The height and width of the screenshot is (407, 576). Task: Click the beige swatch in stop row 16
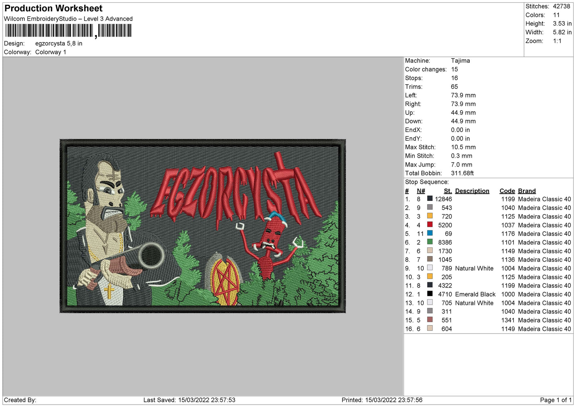(430, 328)
